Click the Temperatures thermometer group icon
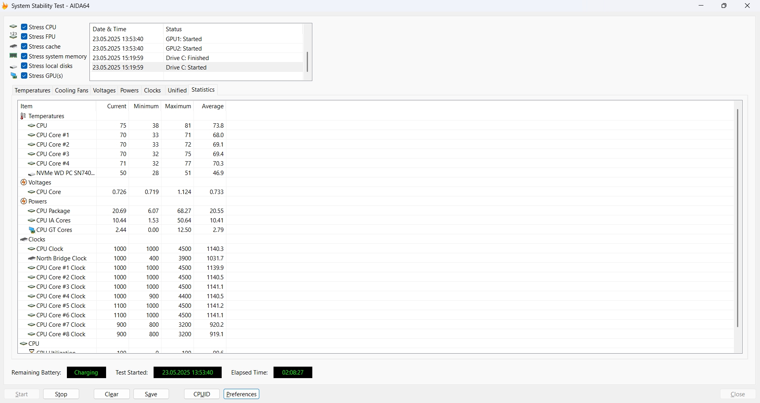 point(23,117)
